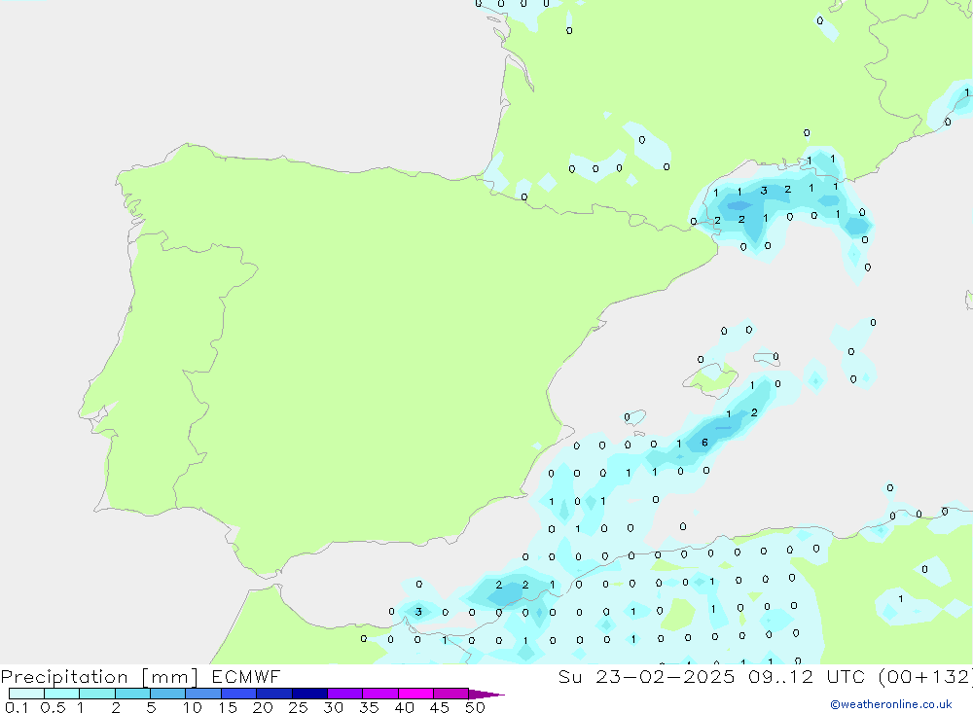Click the '40' legend scale label
This screenshot has height=713, width=973.
tap(404, 707)
